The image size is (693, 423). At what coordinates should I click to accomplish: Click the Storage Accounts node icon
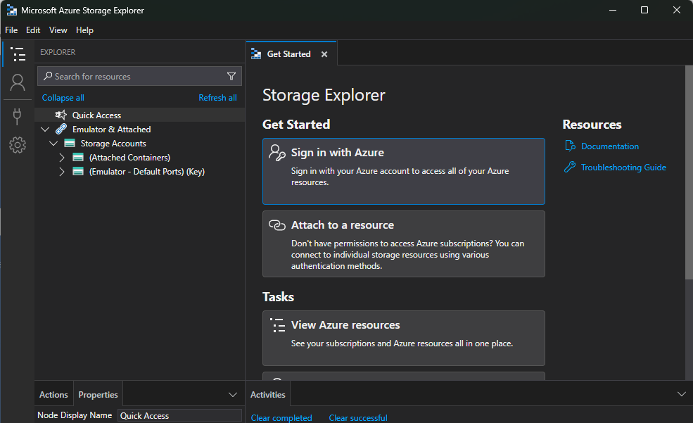(70, 143)
